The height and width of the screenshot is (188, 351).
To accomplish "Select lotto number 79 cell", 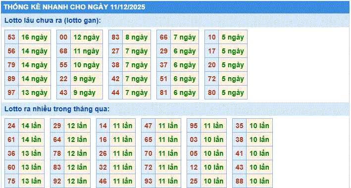I will tap(11, 65).
